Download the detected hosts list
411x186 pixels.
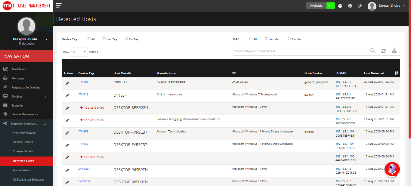point(394,51)
